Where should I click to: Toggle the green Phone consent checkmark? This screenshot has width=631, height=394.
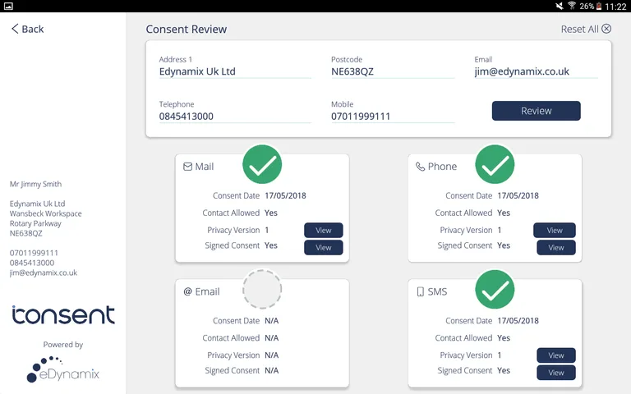(x=495, y=164)
